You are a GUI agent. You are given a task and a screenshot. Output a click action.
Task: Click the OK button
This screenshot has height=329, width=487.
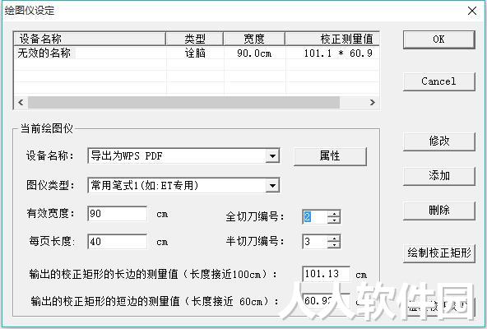438,39
